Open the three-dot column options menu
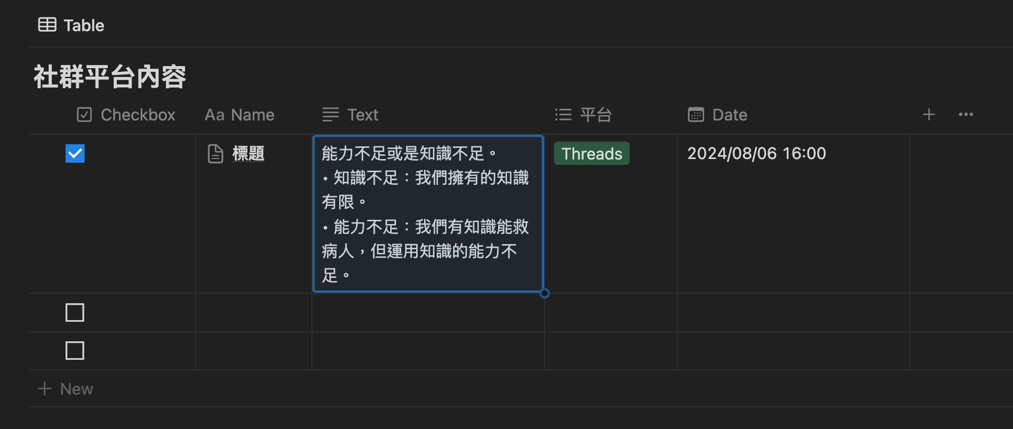Screen dimensions: 1013x429 (965, 115)
